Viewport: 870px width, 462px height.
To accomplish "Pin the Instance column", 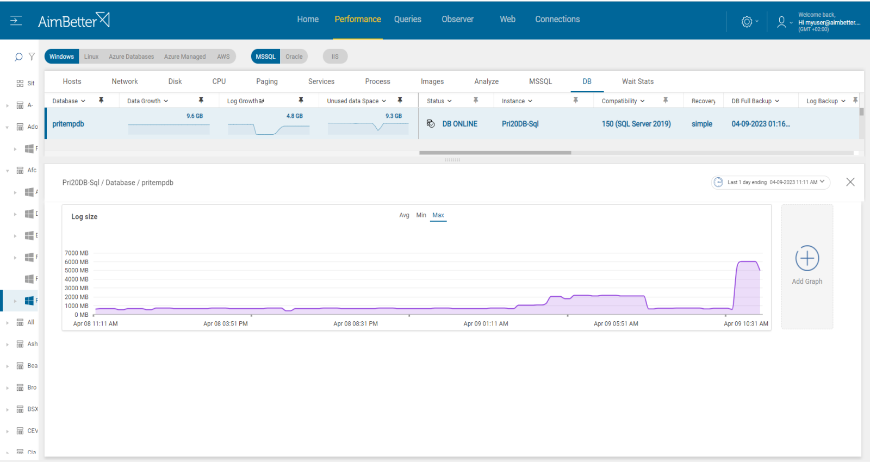I will pos(575,101).
